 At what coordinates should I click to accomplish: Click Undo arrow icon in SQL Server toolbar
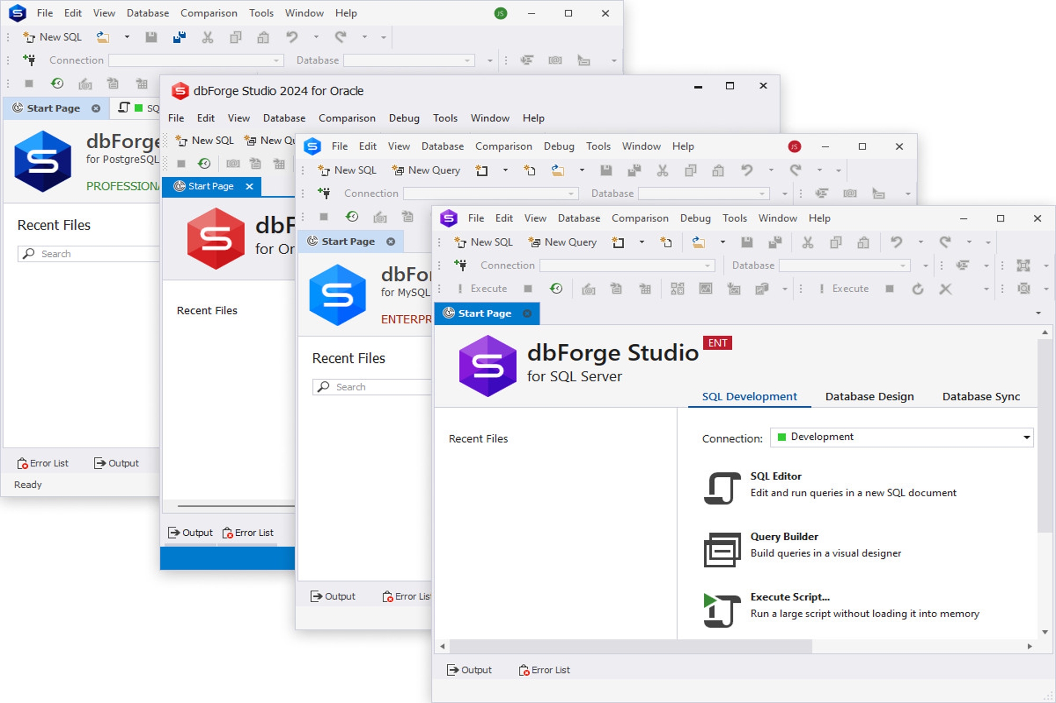[896, 243]
